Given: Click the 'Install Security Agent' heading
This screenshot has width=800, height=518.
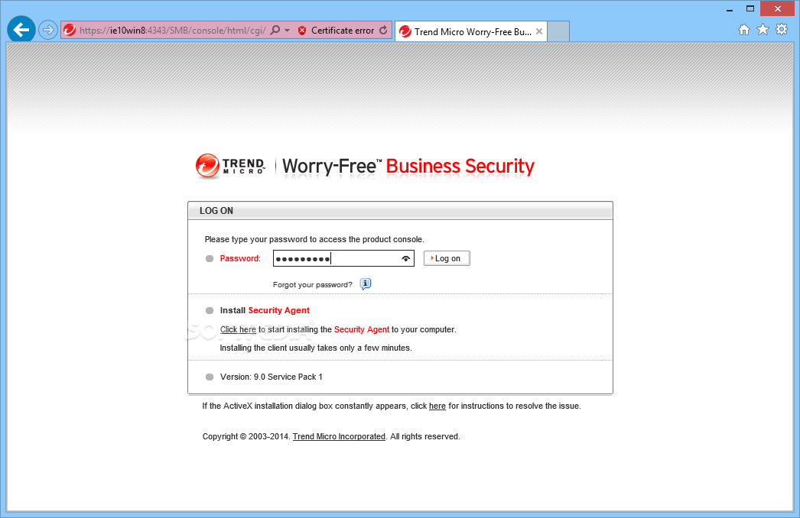Looking at the screenshot, I should [265, 310].
